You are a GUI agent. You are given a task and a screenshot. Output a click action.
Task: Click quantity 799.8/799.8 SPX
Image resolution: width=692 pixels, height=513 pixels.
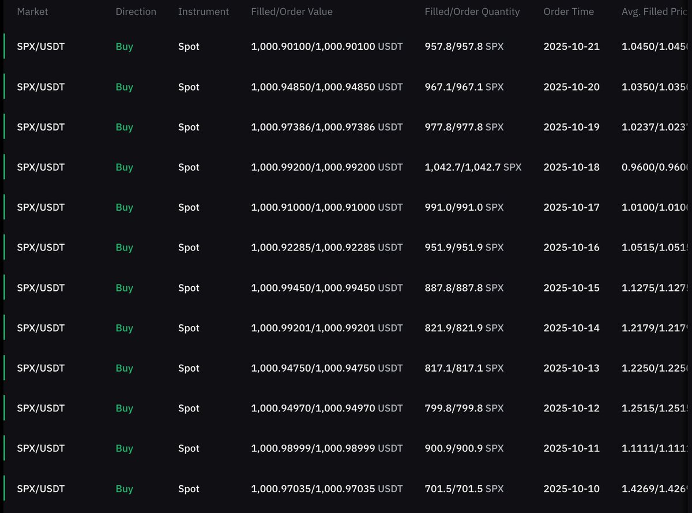pyautogui.click(x=464, y=408)
